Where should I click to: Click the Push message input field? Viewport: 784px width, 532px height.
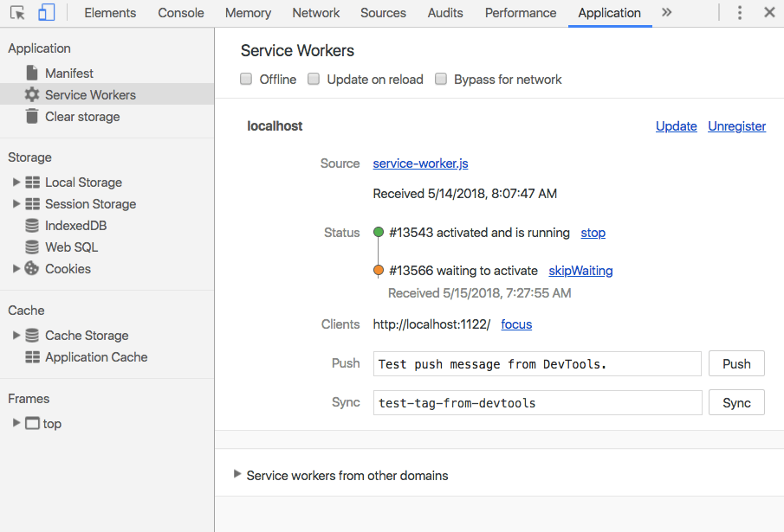(537, 364)
